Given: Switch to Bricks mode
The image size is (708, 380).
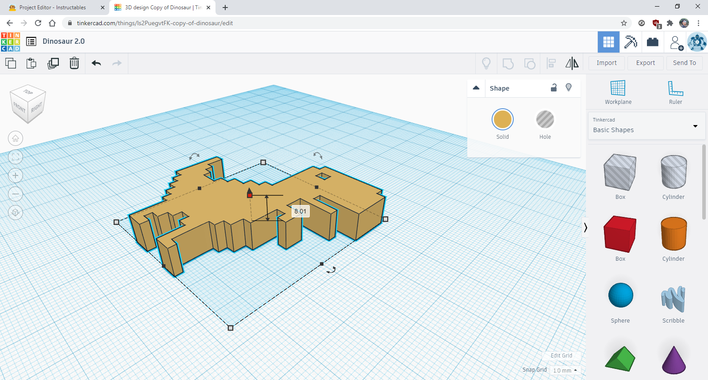Looking at the screenshot, I should coord(653,42).
